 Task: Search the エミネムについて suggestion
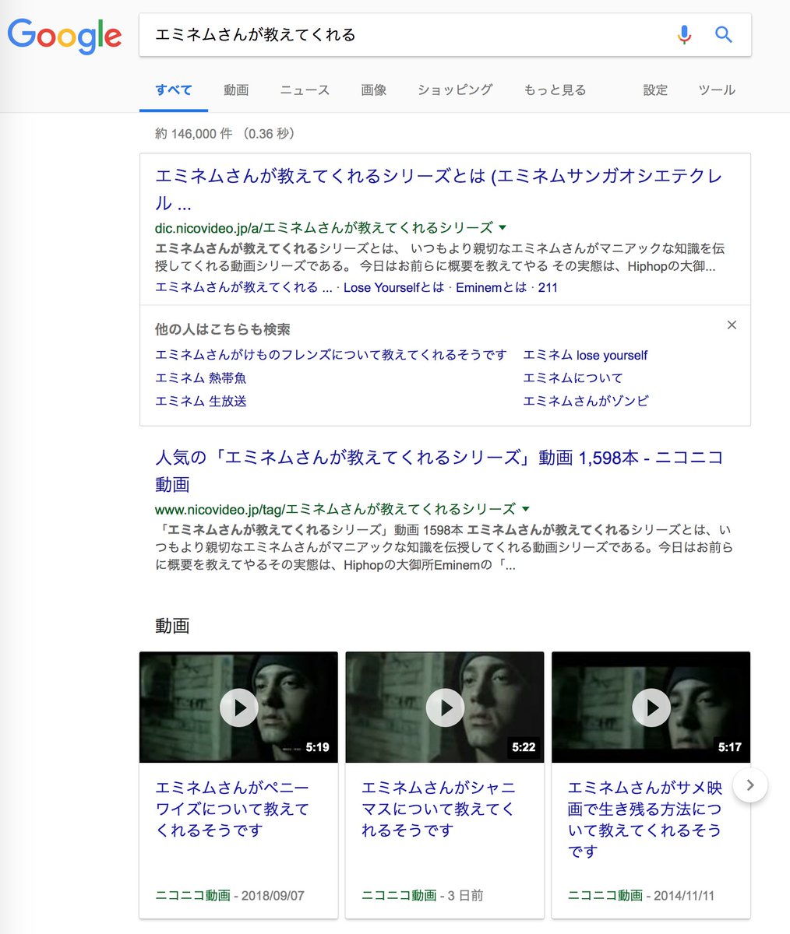tap(573, 378)
